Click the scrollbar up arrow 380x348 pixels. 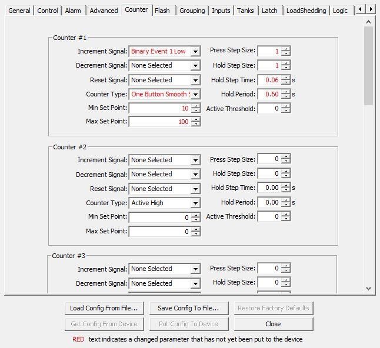(368, 22)
